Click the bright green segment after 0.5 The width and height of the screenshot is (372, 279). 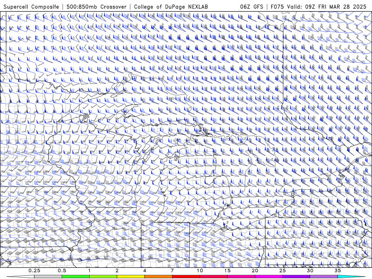[75, 277]
